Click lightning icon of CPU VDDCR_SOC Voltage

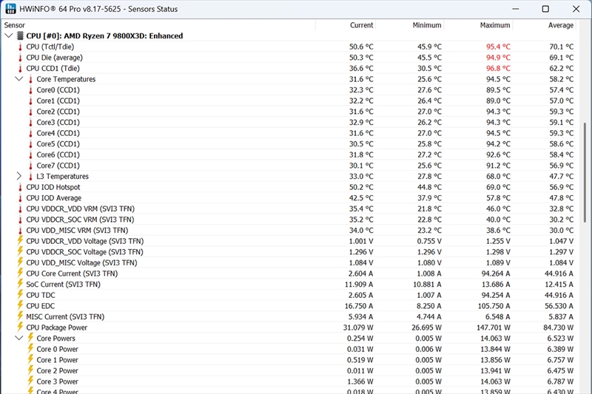[x=21, y=252]
